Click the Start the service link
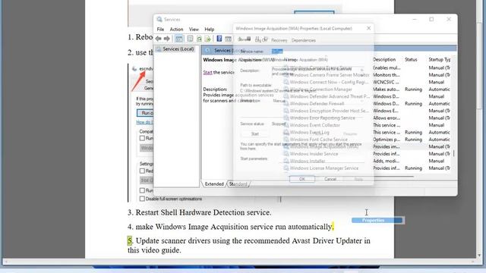The height and width of the screenshot is (273, 486). pos(207,72)
